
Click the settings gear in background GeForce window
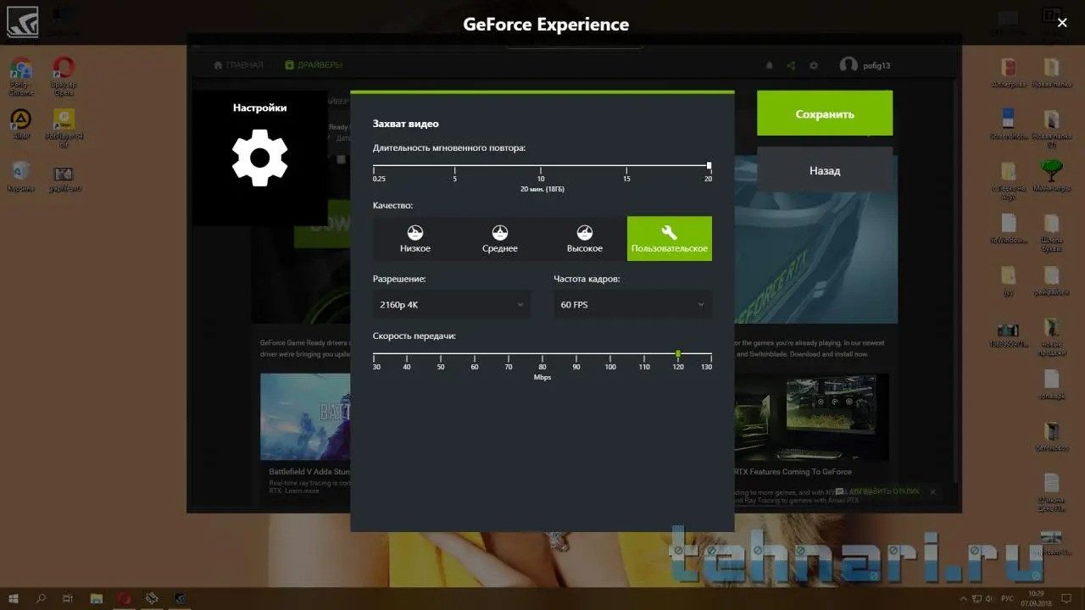pos(814,65)
